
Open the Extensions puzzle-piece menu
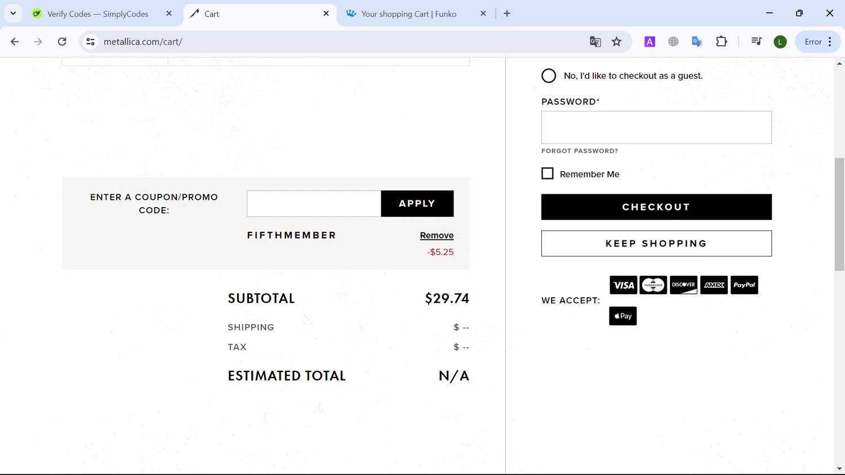721,42
